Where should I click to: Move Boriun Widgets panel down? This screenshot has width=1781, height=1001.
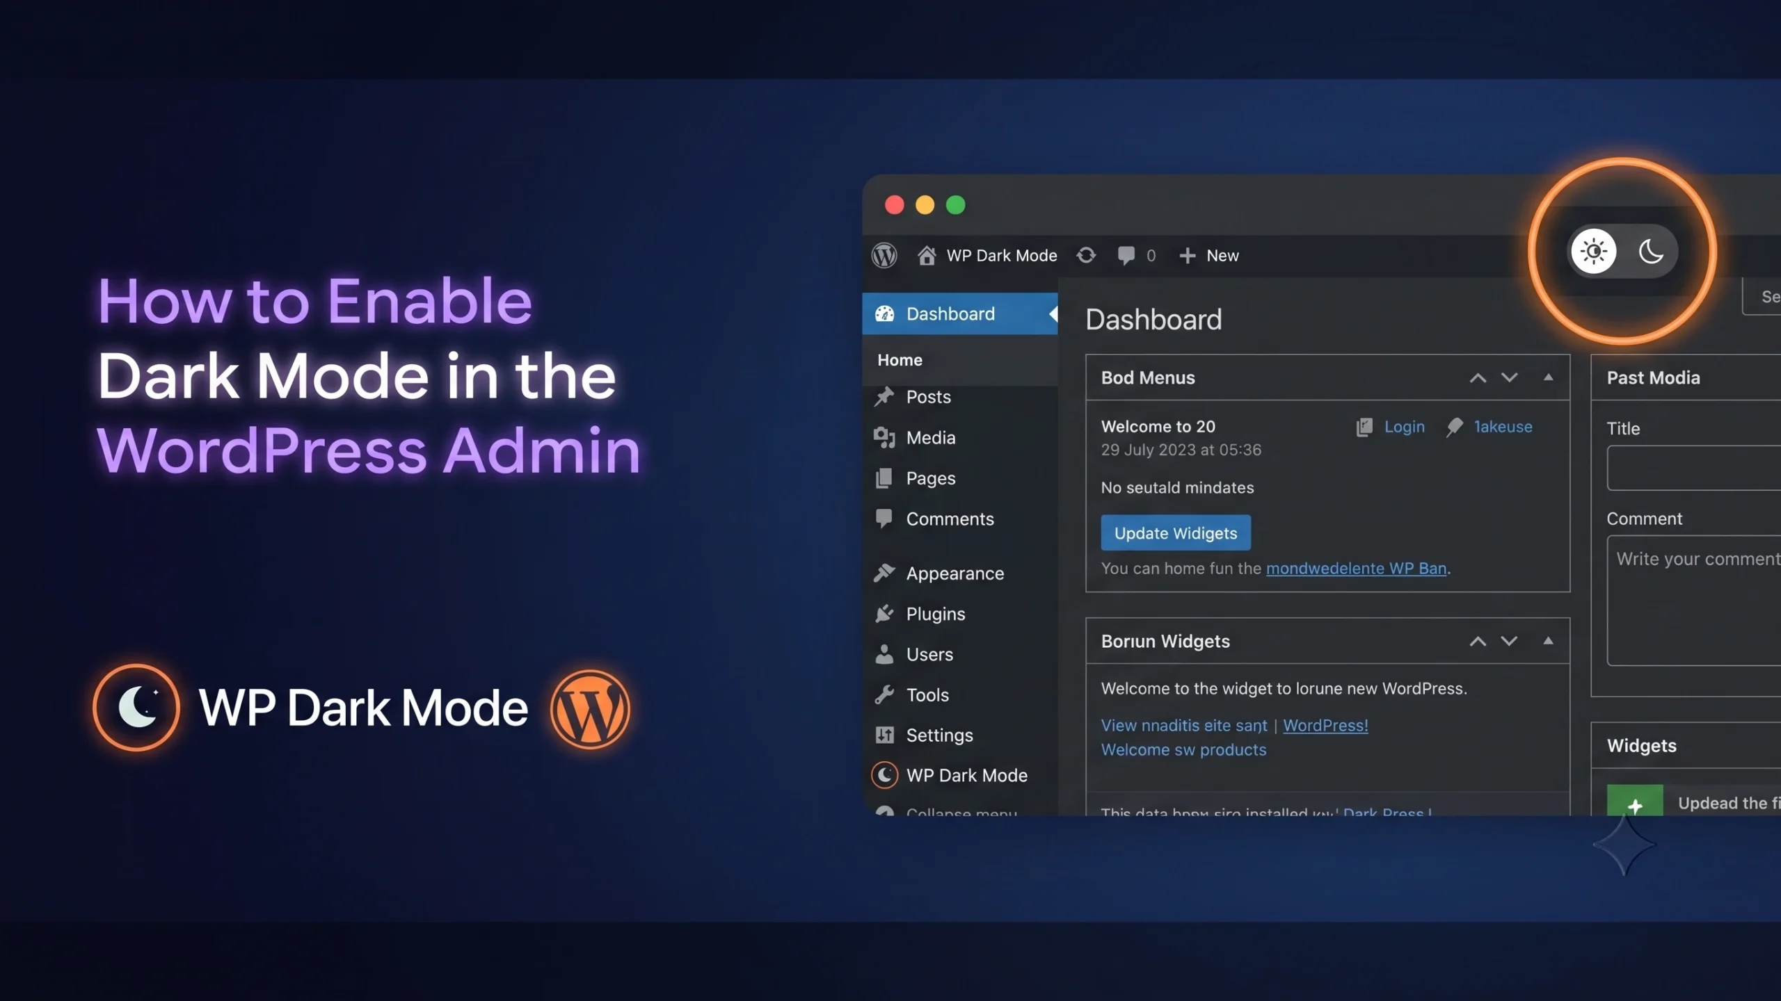click(x=1509, y=641)
